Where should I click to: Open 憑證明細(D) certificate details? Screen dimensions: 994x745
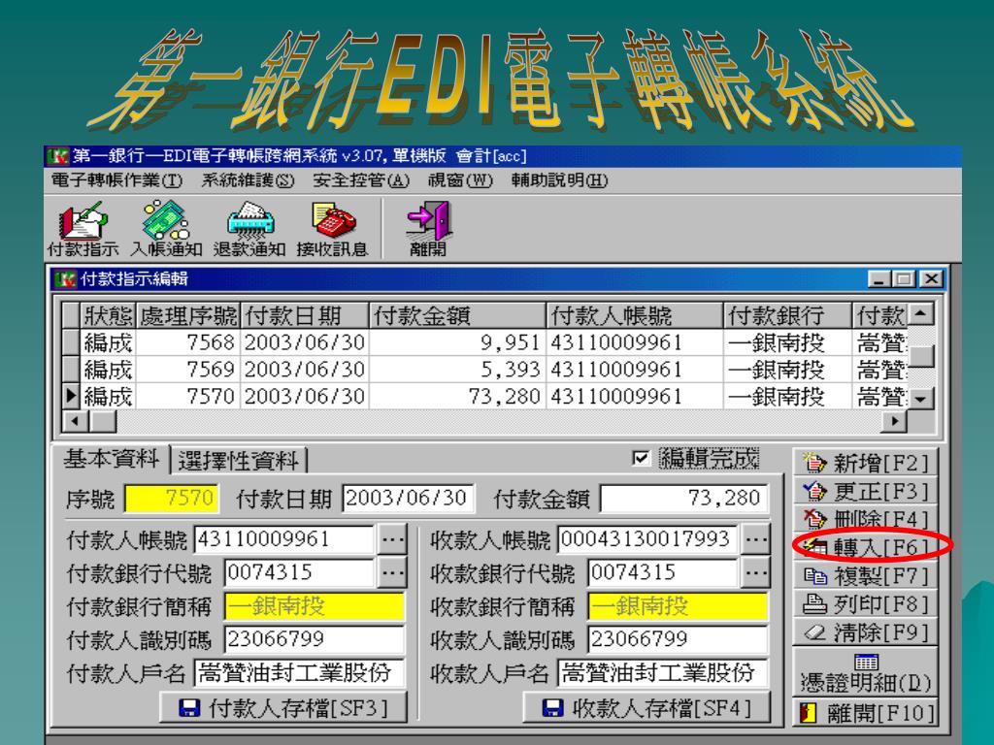pos(865,672)
